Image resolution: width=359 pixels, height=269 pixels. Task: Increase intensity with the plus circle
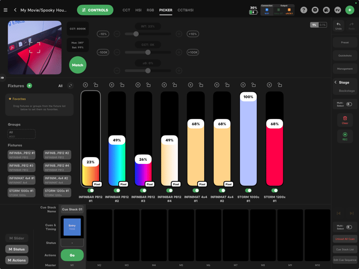click(x=179, y=34)
